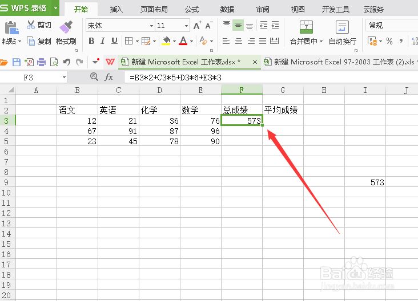Click the fx insert function icon
This screenshot has width=418, height=301.
pos(108,77)
